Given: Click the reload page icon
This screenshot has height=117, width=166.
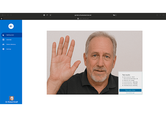Looking at the screenshot, I should [x=116, y=15].
